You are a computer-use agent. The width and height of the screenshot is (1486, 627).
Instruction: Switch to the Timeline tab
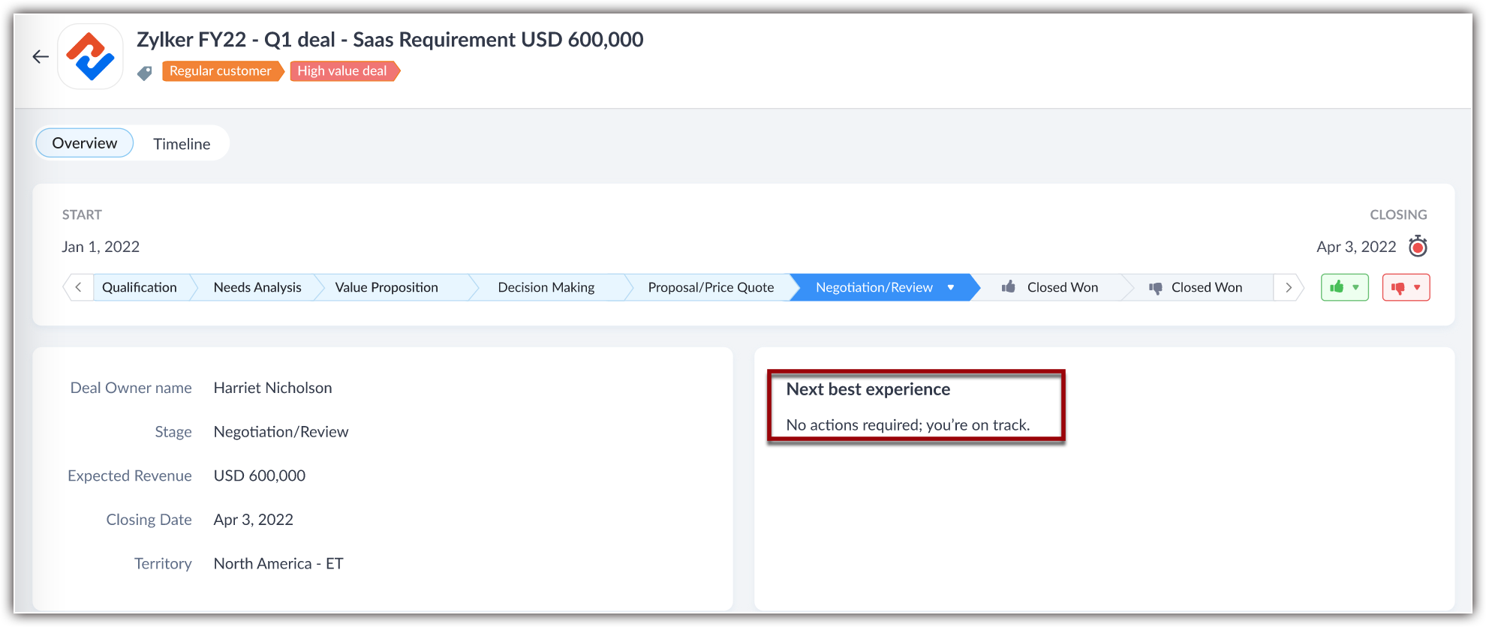182,143
